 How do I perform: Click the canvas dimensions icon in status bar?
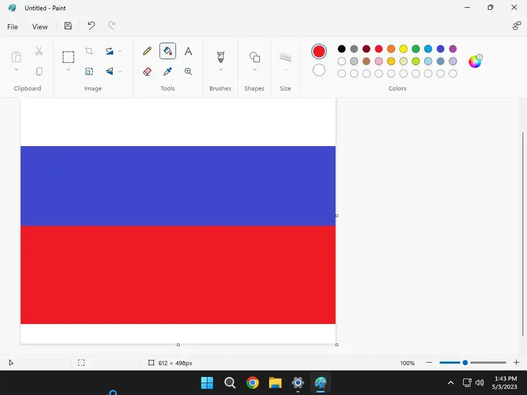151,363
